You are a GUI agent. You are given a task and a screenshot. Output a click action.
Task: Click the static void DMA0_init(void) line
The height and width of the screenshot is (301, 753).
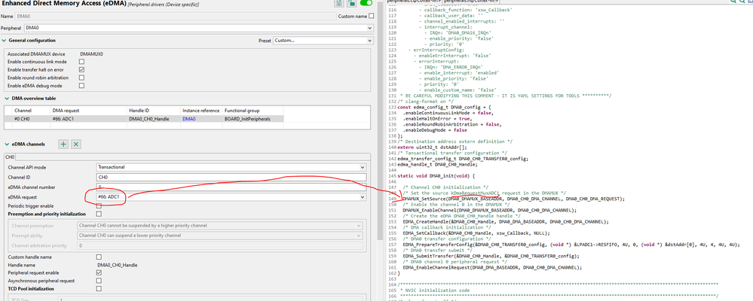(x=436, y=175)
